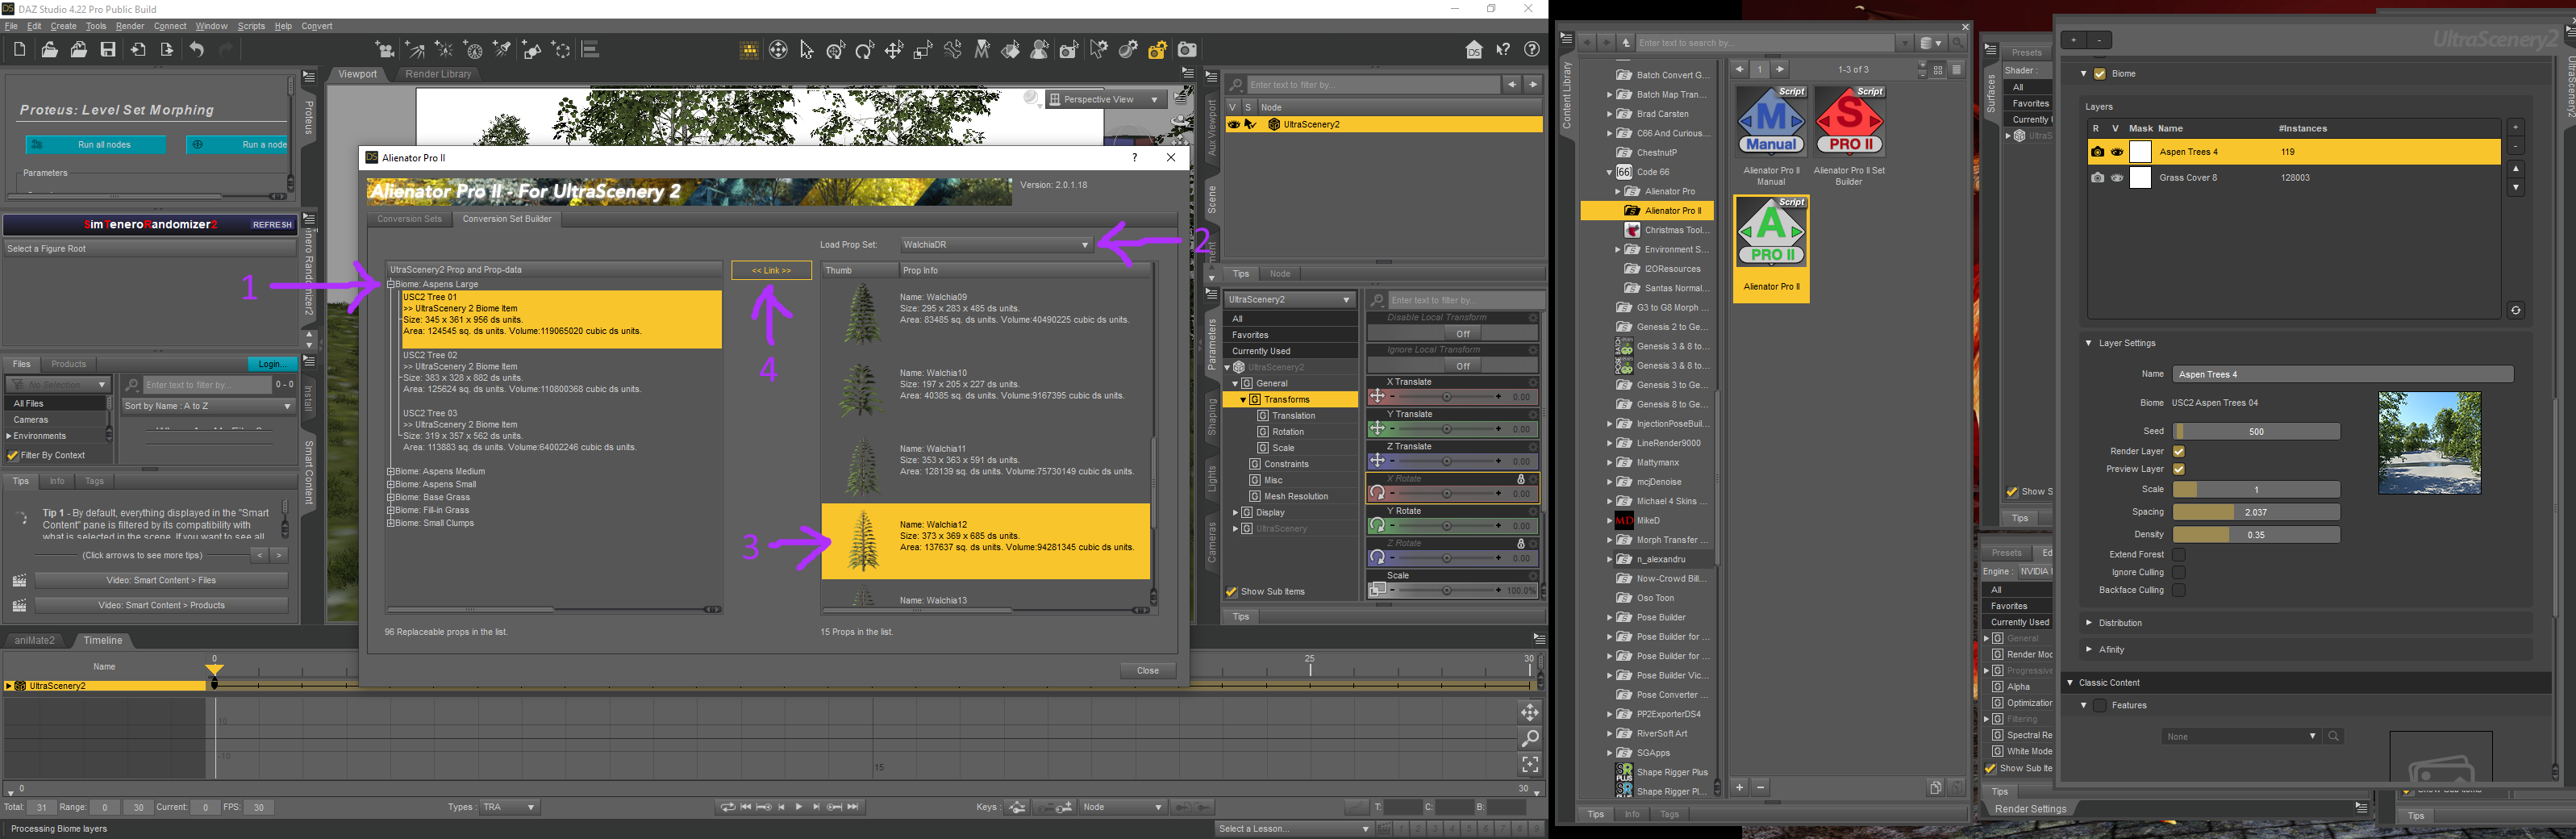Adjust the Density slider
Screen dimensions: 2576x839
pyautogui.click(x=2256, y=535)
